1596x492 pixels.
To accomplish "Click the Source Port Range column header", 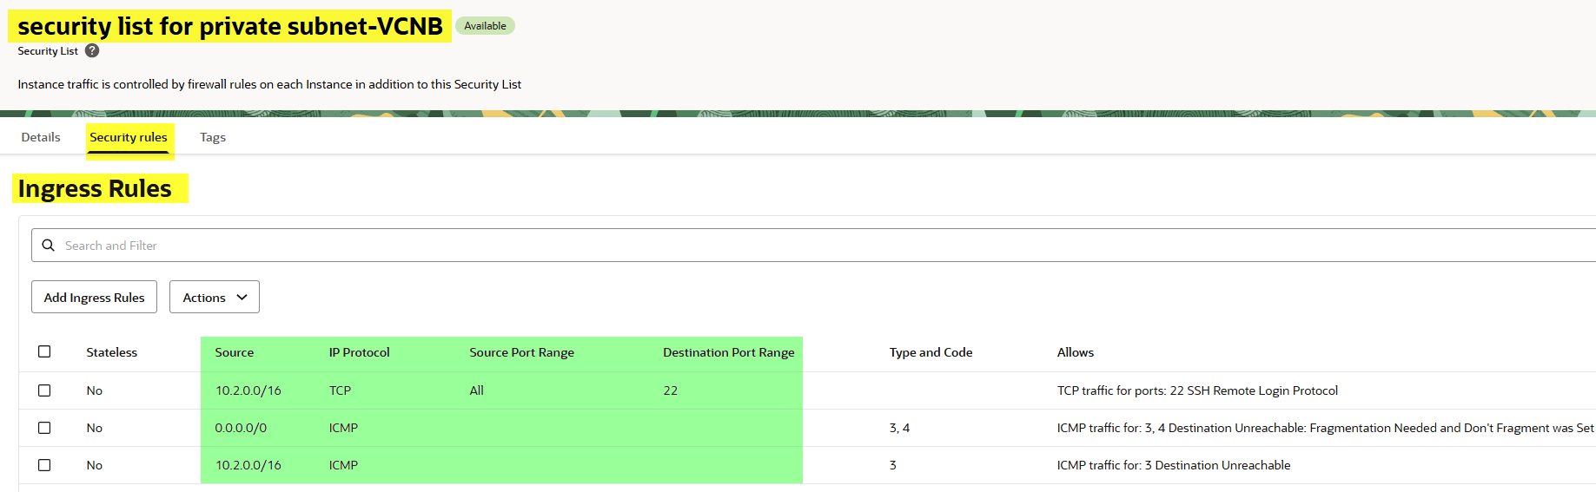I will pyautogui.click(x=521, y=352).
